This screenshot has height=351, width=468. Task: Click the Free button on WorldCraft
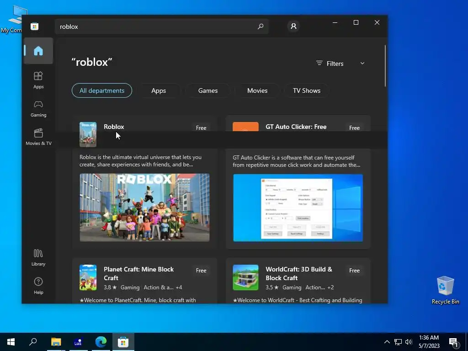pos(354,271)
